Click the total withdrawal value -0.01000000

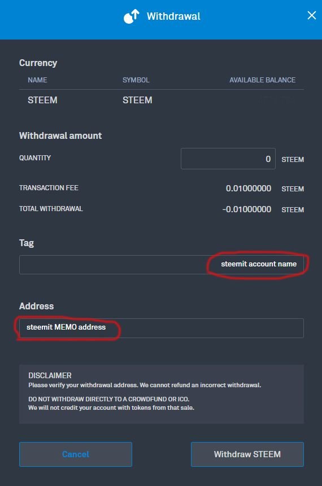[247, 209]
